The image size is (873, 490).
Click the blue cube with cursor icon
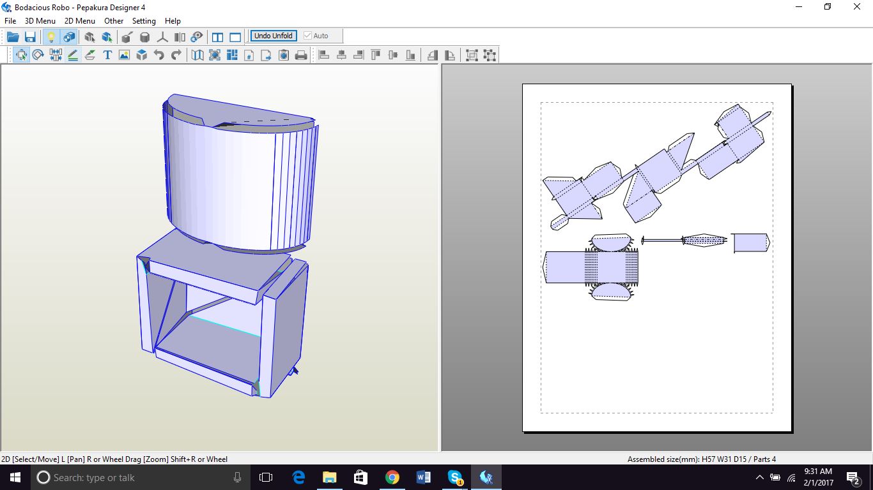pyautogui.click(x=107, y=36)
